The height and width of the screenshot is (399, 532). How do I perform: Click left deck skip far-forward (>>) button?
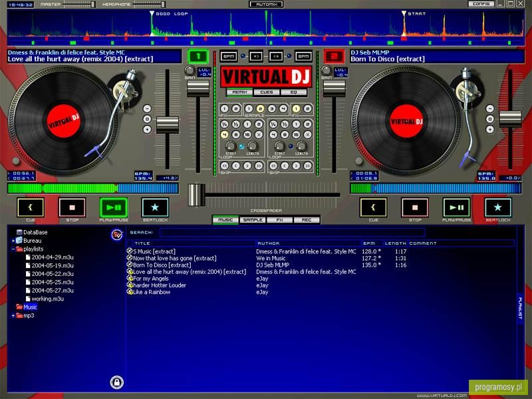pos(259,166)
